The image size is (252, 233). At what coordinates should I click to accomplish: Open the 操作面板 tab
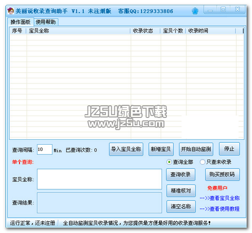pyautogui.click(x=20, y=22)
